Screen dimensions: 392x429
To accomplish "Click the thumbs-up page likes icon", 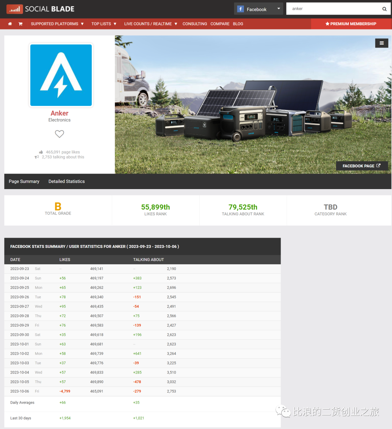I will pyautogui.click(x=41, y=152).
